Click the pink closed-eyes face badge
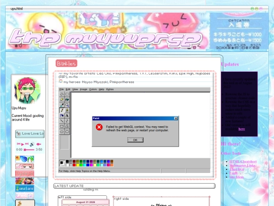 click(25, 166)
